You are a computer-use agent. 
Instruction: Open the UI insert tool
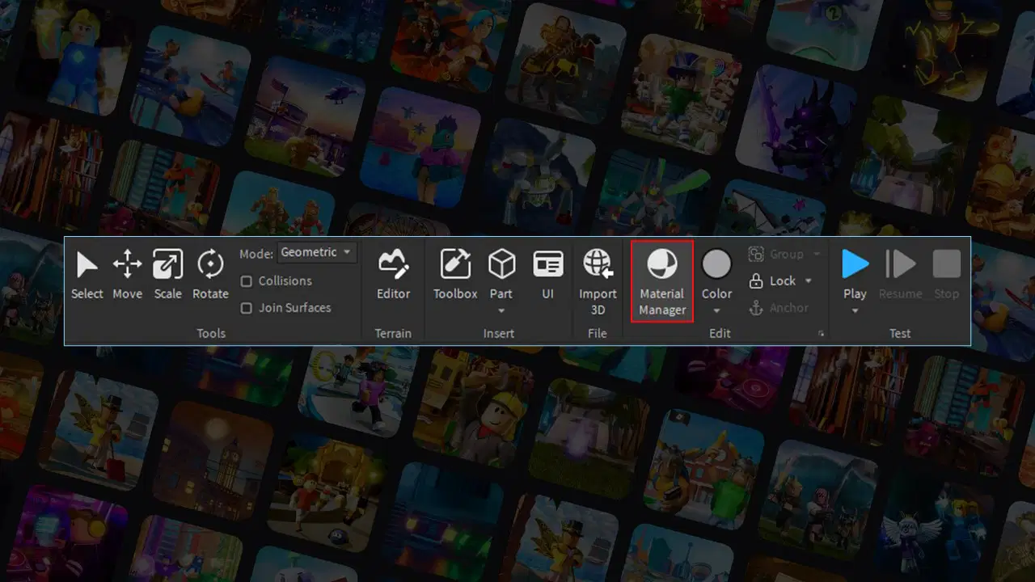[x=547, y=274]
